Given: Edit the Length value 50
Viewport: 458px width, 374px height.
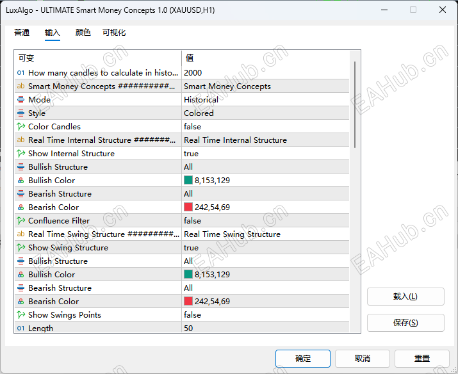Looking at the screenshot, I should (265, 328).
